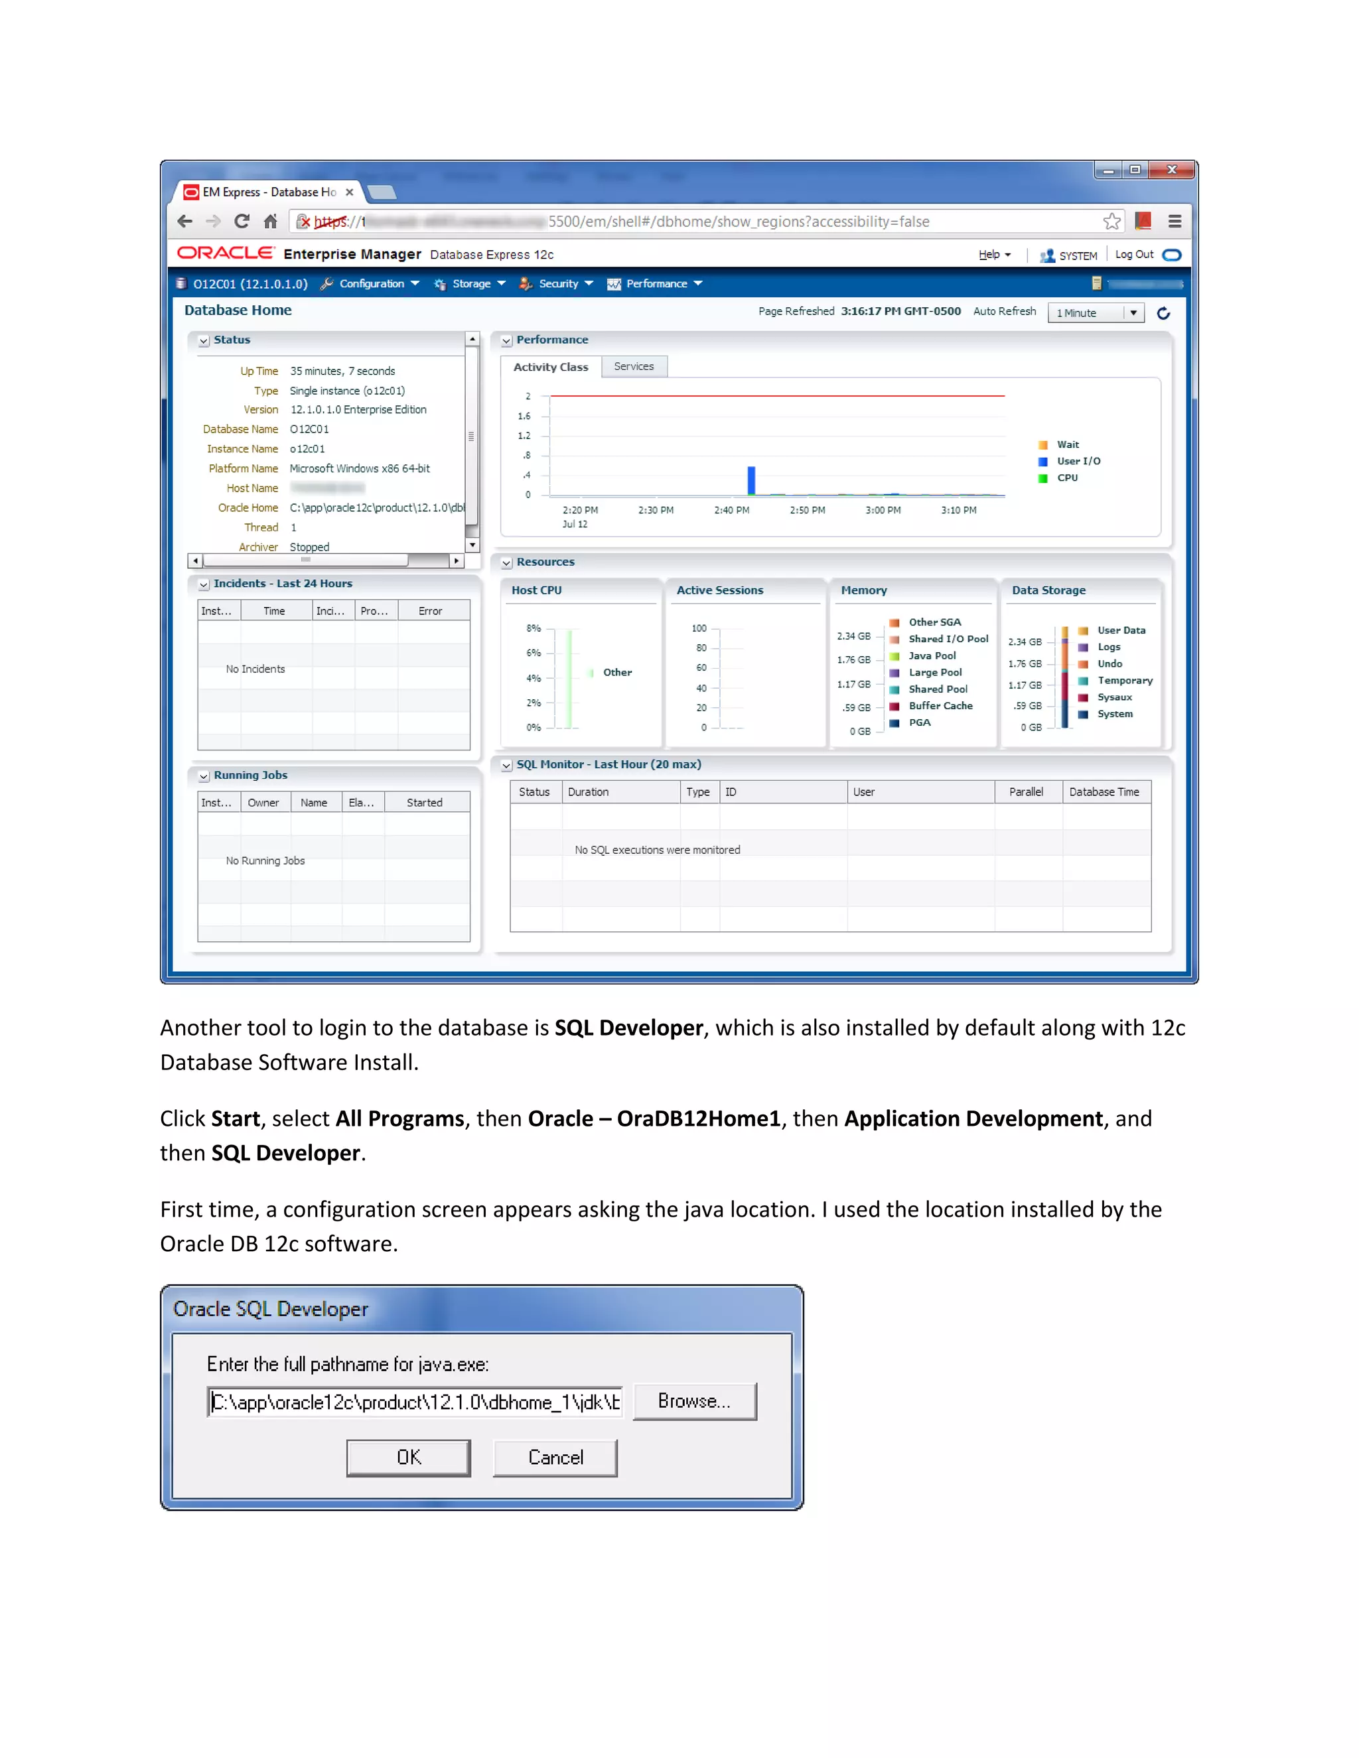Screen dimensions: 1359x1758
Task: Click 'No SQL executions were monitored' text
Action: click(x=657, y=850)
